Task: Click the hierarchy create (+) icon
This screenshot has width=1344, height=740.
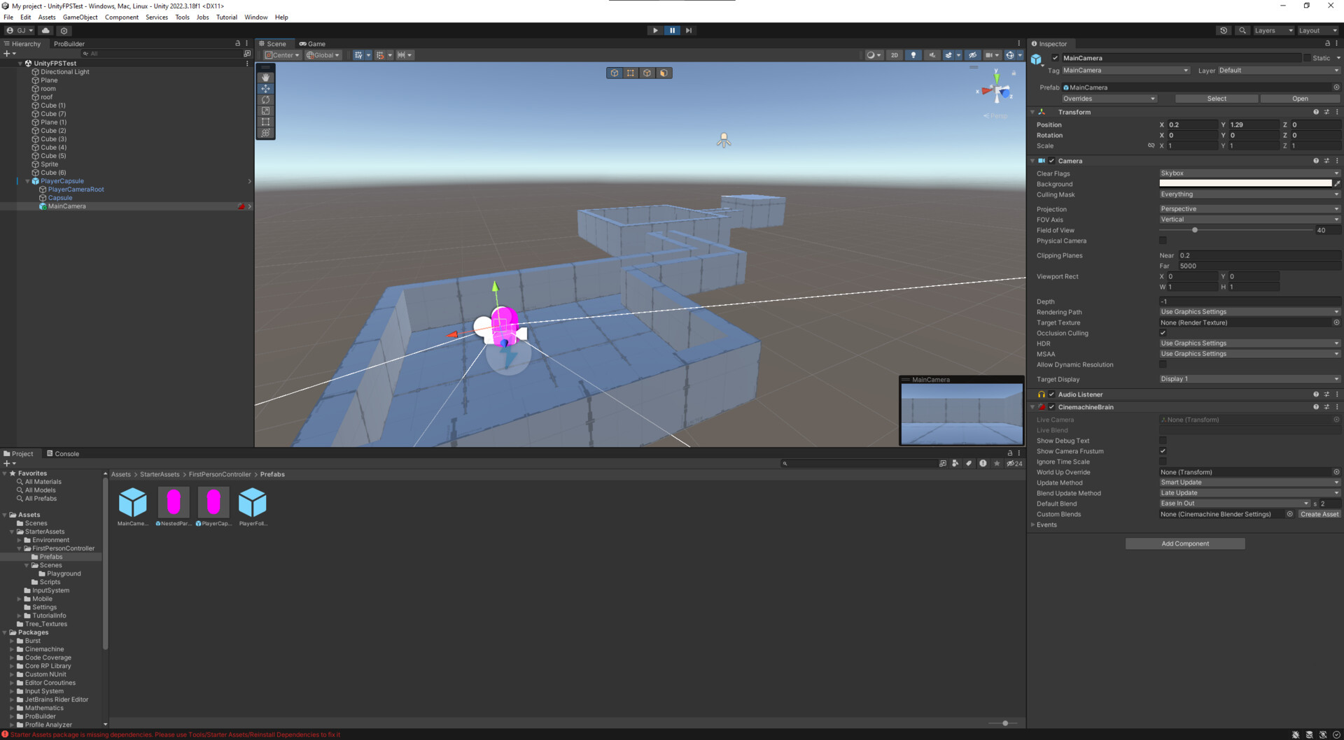Action: click(x=8, y=53)
